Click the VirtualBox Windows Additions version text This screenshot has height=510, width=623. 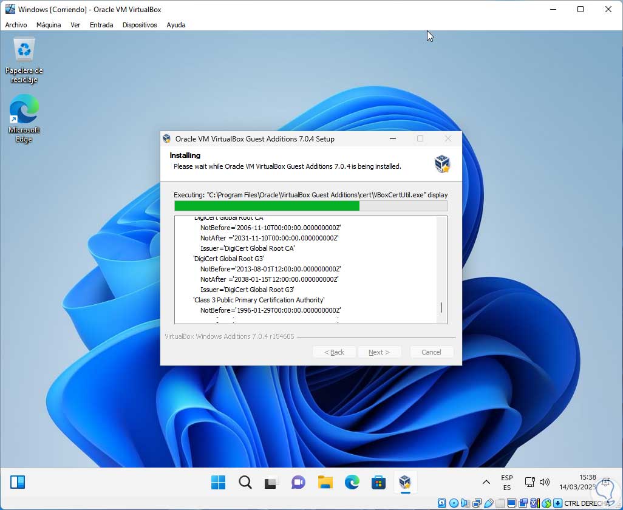(x=230, y=336)
